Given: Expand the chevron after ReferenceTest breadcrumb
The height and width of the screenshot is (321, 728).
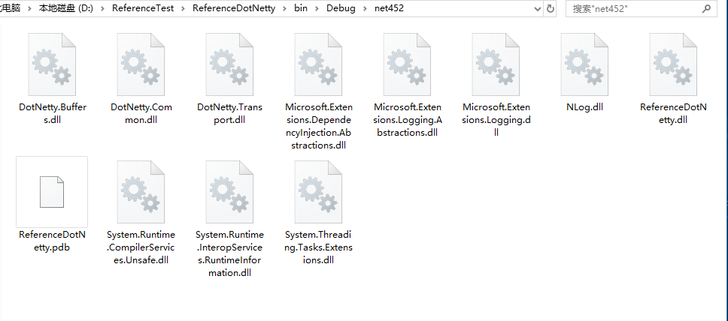Looking at the screenshot, I should click(x=183, y=8).
